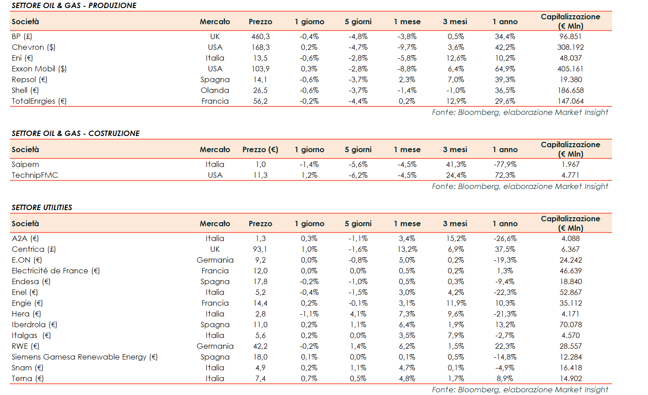
Task: Click the Exxon Mobil row name
Action: click(x=39, y=69)
